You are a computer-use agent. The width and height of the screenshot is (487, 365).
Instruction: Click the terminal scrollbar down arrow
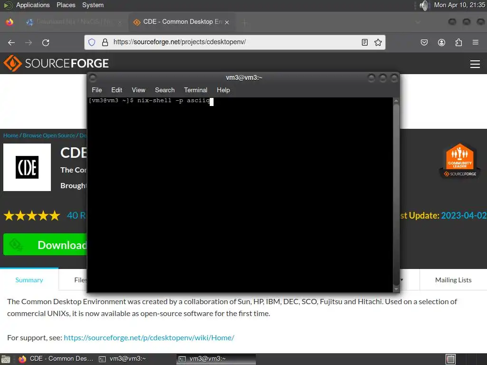pos(396,289)
